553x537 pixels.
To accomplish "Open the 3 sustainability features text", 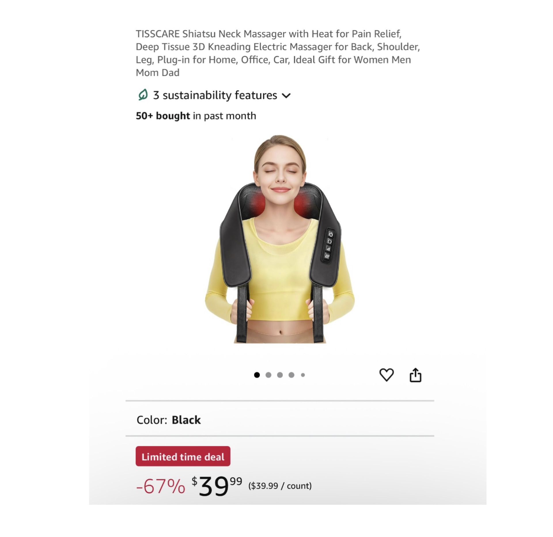I will (215, 95).
